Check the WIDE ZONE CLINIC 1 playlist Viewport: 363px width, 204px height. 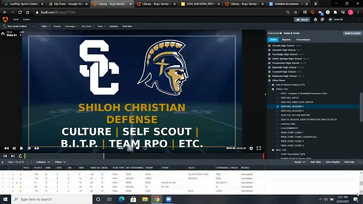pos(278,133)
